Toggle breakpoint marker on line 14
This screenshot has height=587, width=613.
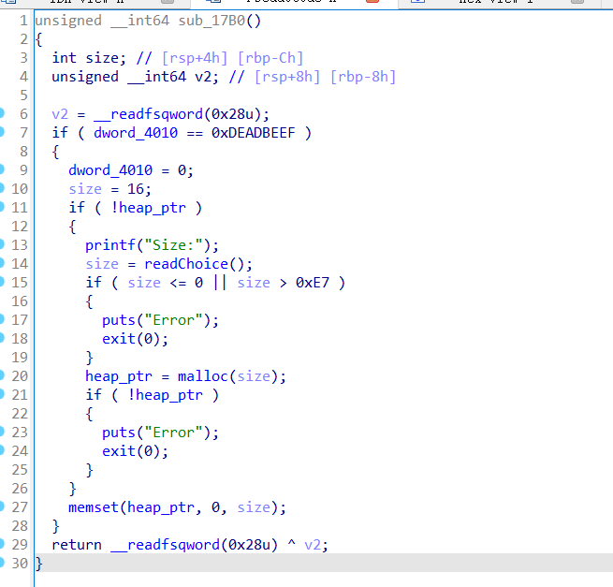[x=4, y=264]
